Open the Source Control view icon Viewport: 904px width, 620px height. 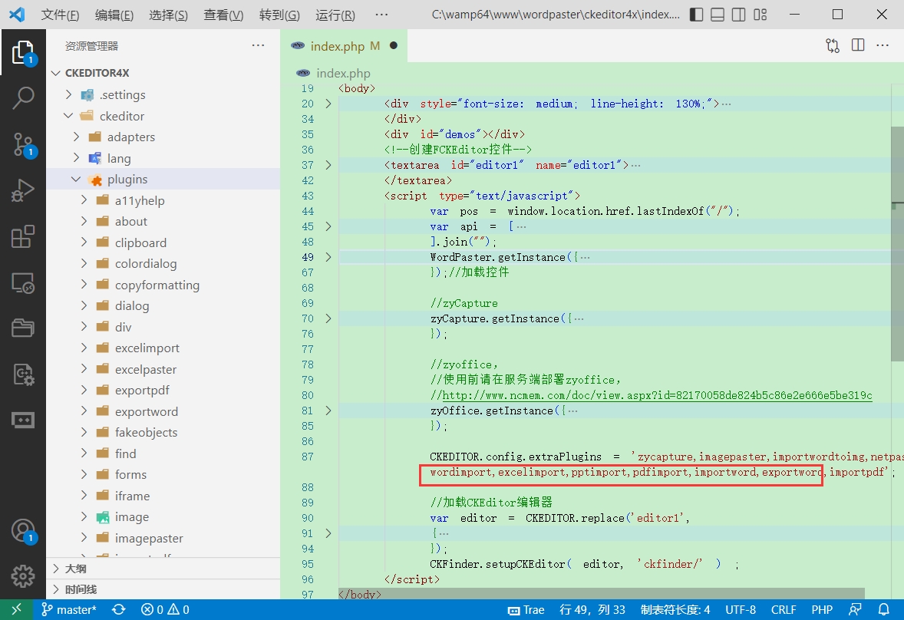(x=23, y=144)
